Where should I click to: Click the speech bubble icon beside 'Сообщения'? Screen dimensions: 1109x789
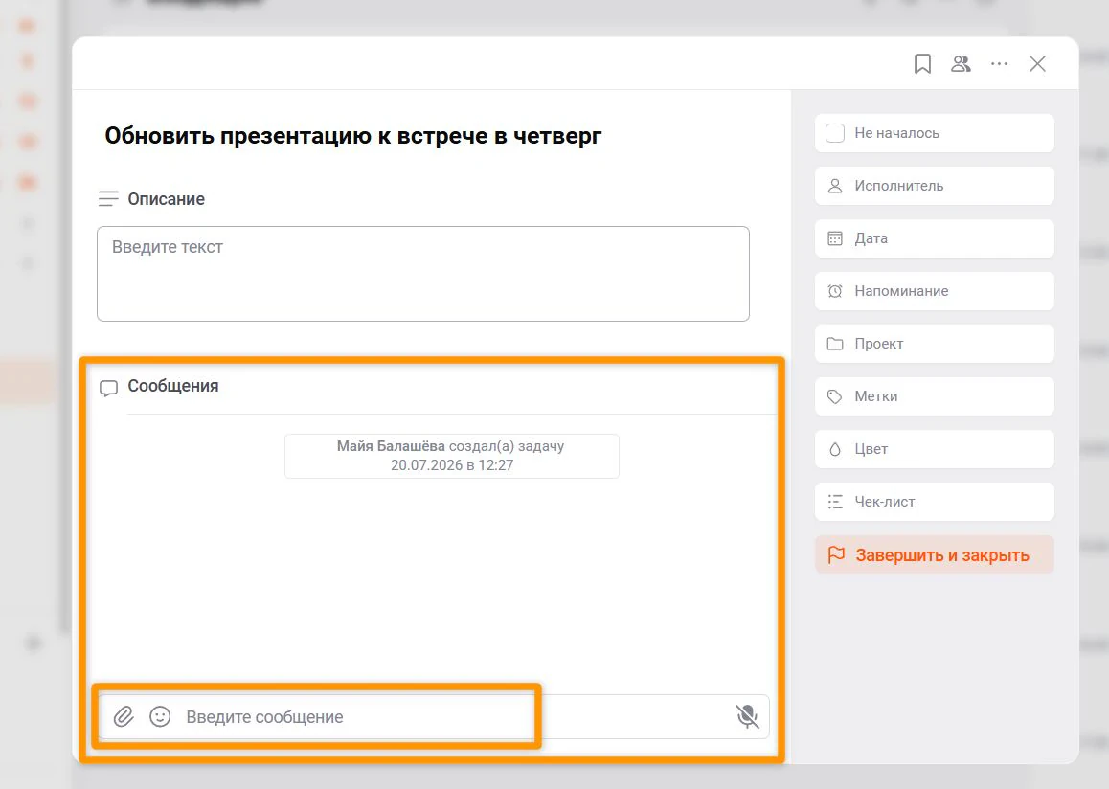pyautogui.click(x=108, y=388)
